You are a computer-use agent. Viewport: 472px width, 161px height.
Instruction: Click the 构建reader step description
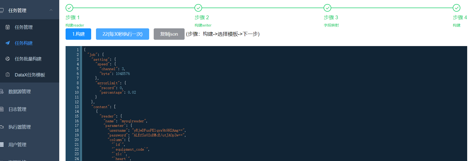[x=75, y=25]
